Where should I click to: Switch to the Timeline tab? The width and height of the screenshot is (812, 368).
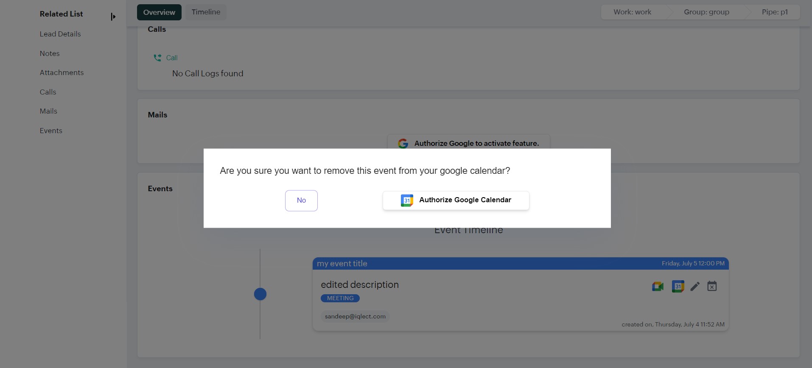pos(206,12)
